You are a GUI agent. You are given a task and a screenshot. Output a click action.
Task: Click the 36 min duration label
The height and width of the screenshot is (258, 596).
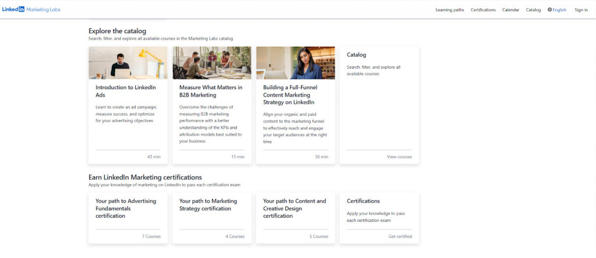[x=321, y=157]
